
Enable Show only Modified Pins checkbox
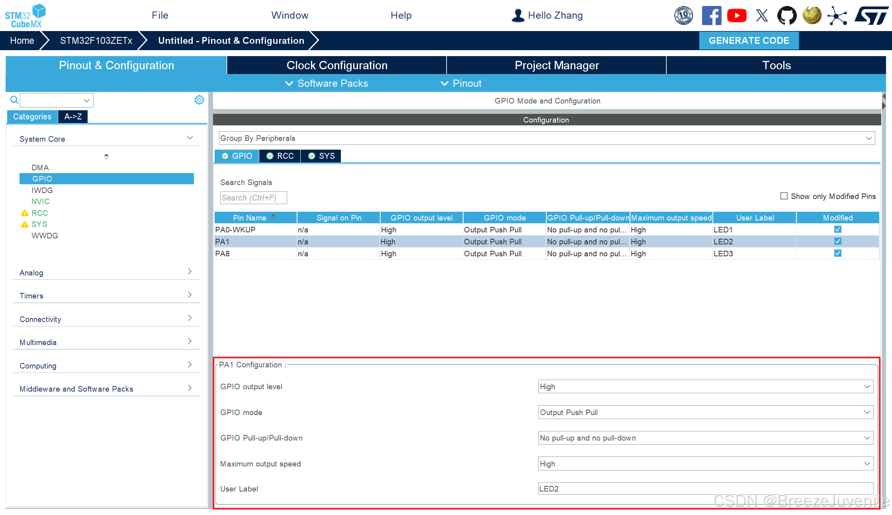pyautogui.click(x=784, y=196)
